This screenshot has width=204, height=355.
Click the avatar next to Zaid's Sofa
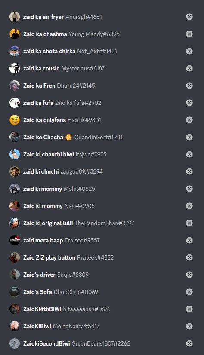(15, 292)
